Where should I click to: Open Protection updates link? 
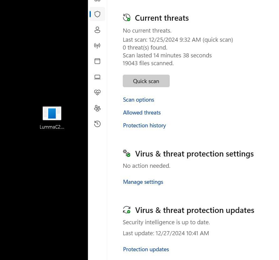click(x=146, y=249)
